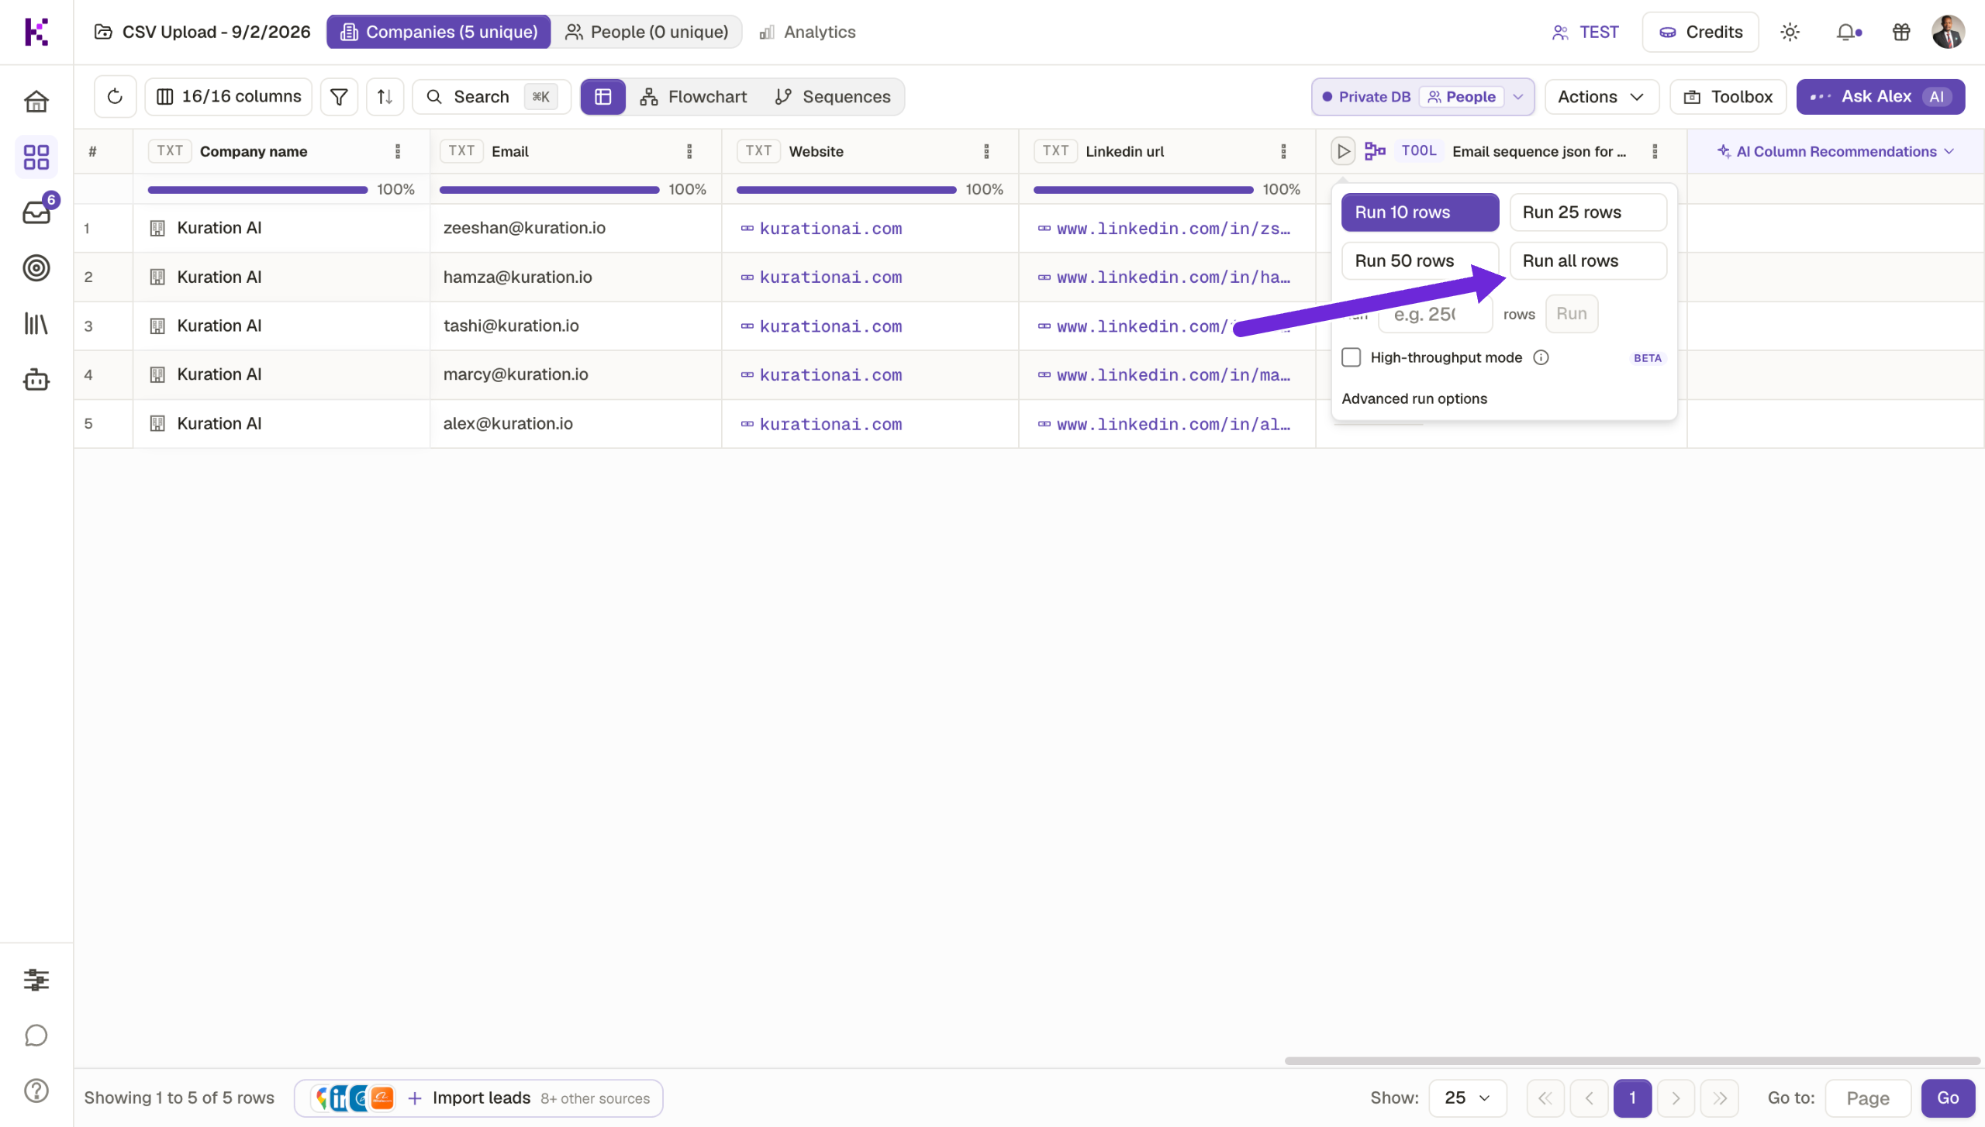
Task: Go to the previous page arrow
Action: (1589, 1098)
